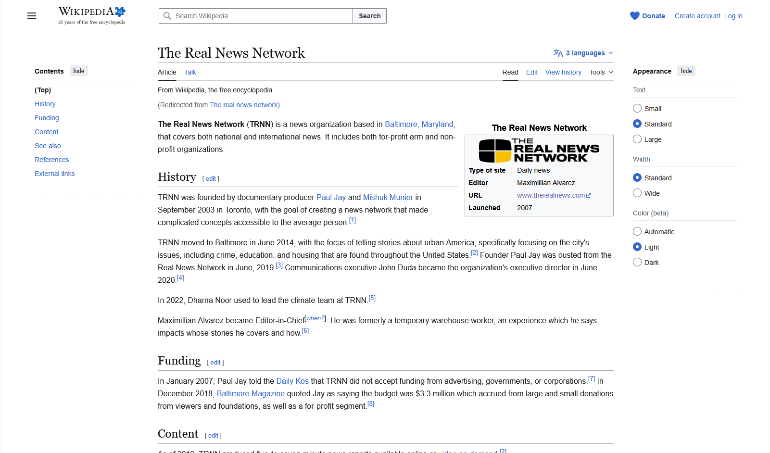Screen dimensions: 770x453
Task: Select Dark color mode
Action: (x=637, y=262)
